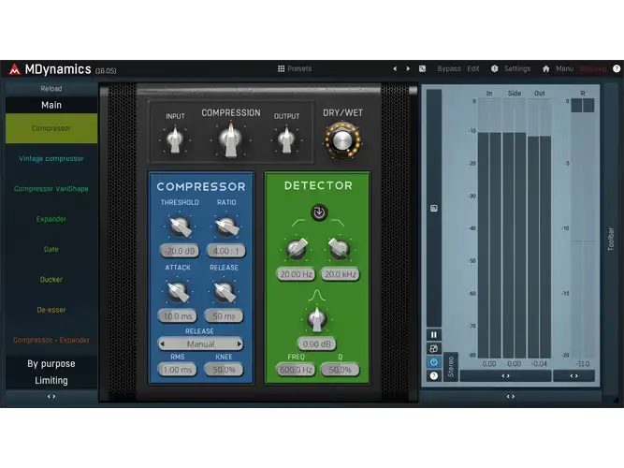
Task: Click the meter settings icon below pause
Action: pos(434,349)
